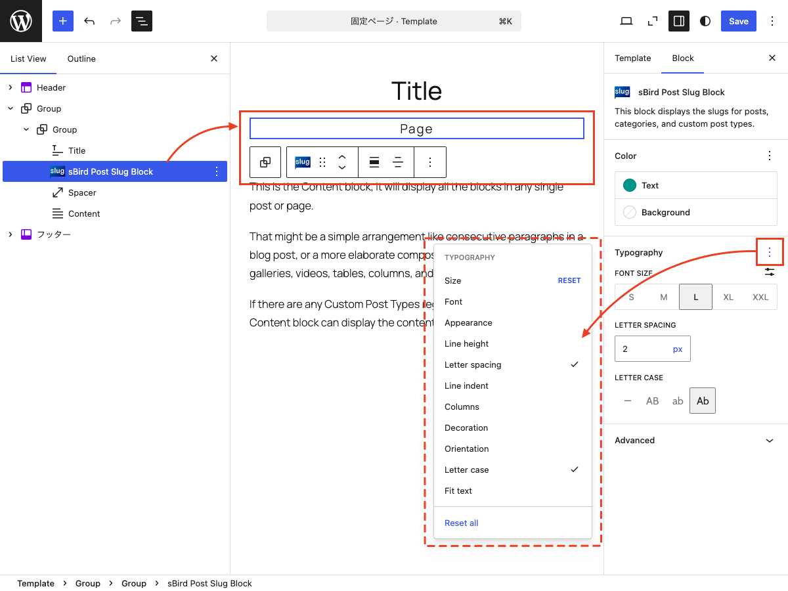Click Reset all in Typography menu
This screenshot has width=788, height=591.
point(462,523)
